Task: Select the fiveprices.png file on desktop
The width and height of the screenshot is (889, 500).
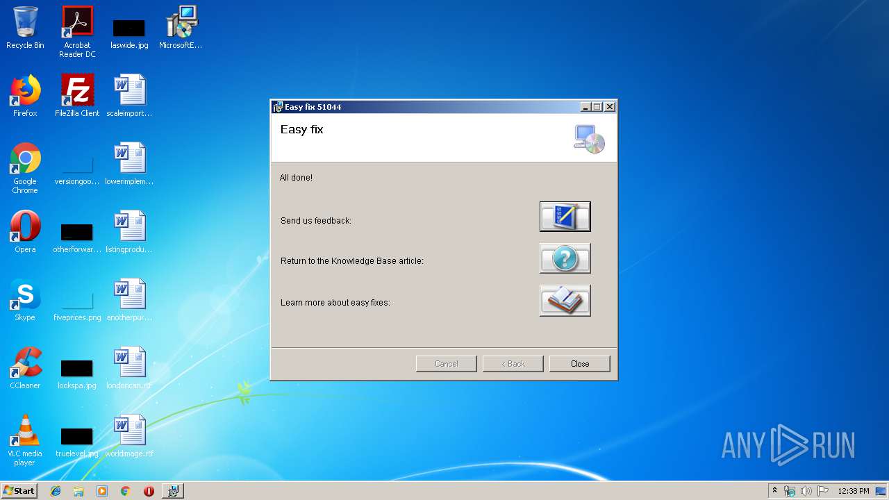Action: [x=77, y=306]
